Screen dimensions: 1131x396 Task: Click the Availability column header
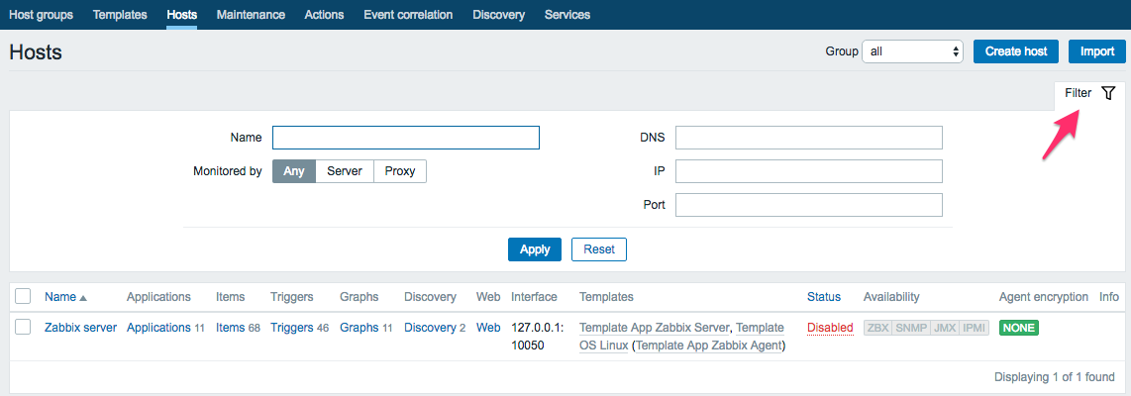click(x=891, y=296)
